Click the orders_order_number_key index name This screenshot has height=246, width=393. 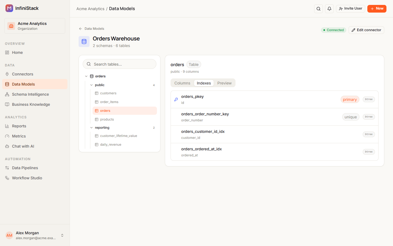[x=205, y=114]
